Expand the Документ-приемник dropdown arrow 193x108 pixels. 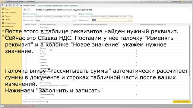point(129,17)
